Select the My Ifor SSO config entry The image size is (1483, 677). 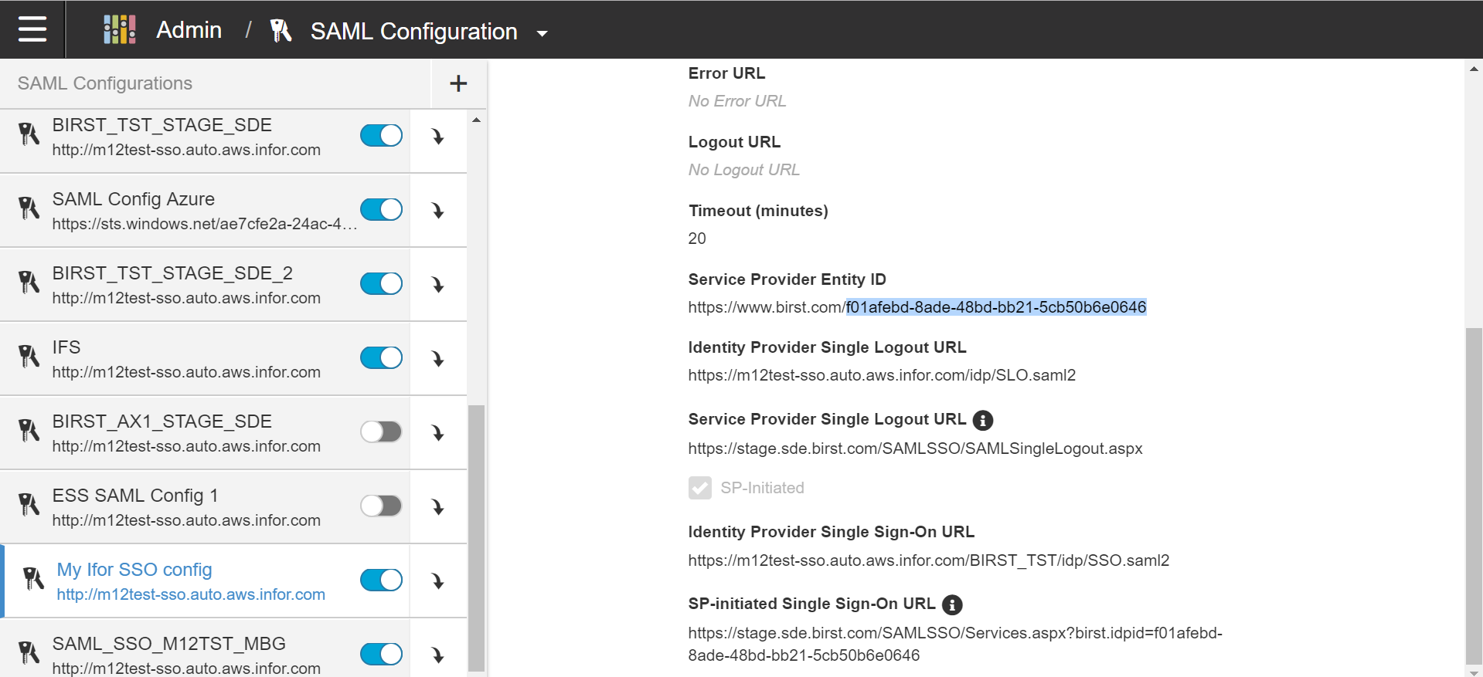pyautogui.click(x=205, y=581)
